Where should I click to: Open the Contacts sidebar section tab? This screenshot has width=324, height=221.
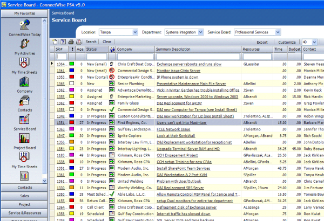coord(24,188)
